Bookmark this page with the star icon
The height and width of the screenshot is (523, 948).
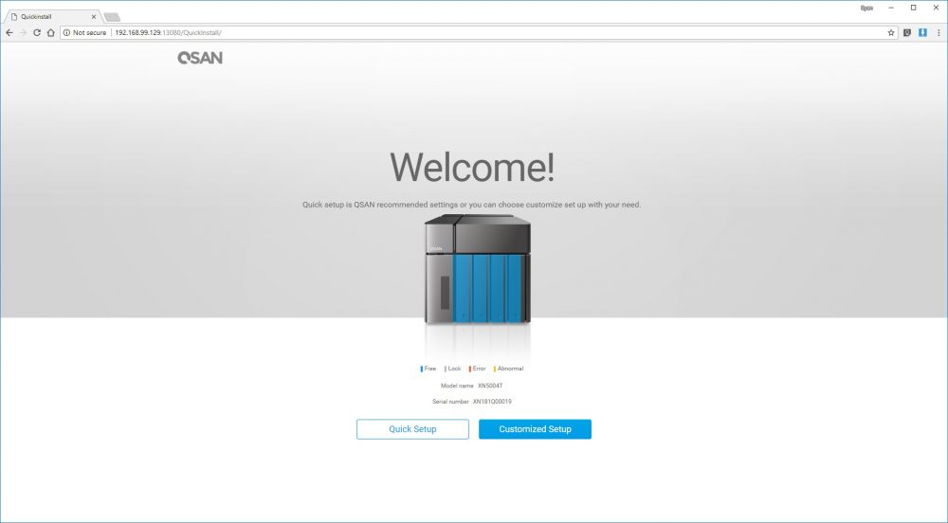point(890,32)
